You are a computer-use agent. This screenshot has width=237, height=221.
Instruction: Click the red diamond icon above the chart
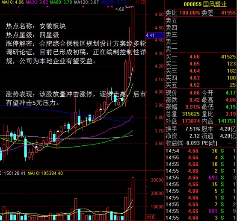point(138,2)
